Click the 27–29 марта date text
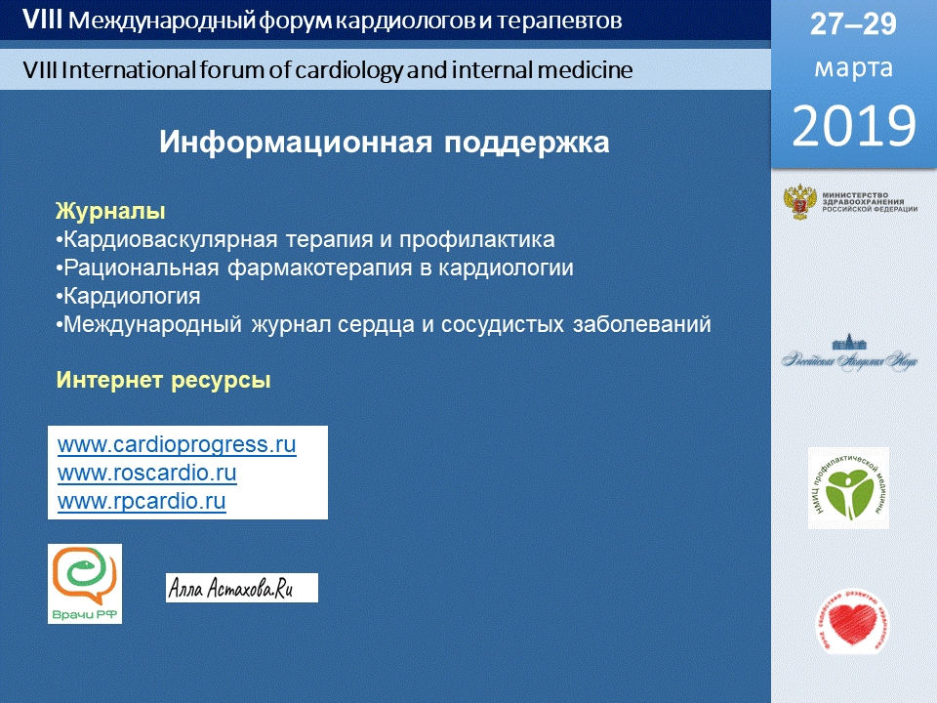937x703 pixels. 853,46
